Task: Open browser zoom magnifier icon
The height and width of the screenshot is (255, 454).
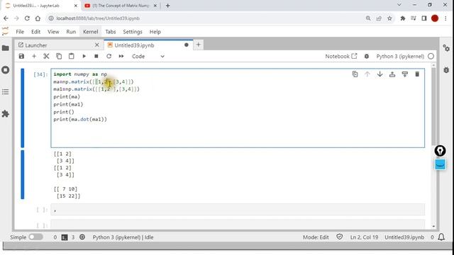Action: [x=368, y=18]
